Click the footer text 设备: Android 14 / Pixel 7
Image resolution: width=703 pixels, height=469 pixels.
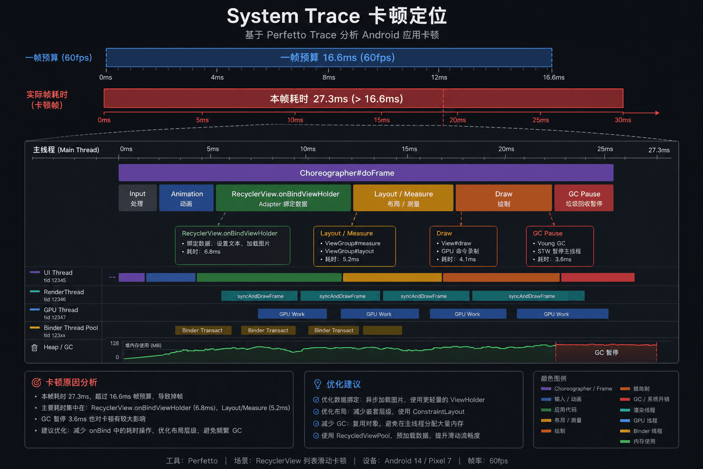(x=407, y=461)
